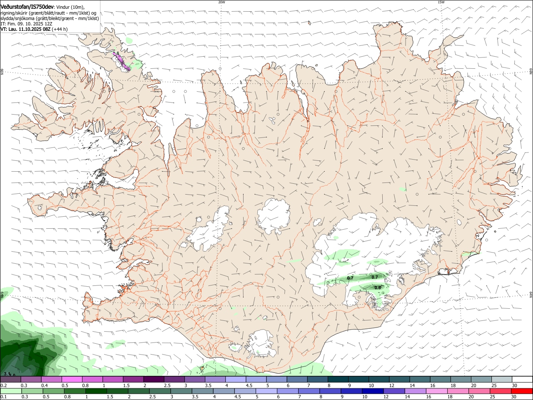This screenshot has width=533, height=400.
Task: Click the Mýrdalsjökull glacier near the south coast
Action: [x=262, y=344]
